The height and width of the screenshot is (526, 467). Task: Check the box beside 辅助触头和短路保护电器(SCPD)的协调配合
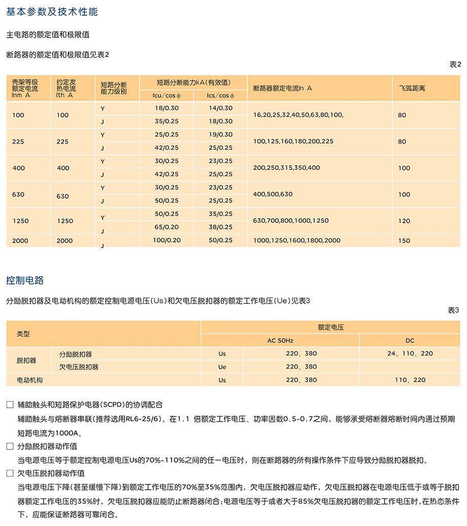tap(10, 405)
